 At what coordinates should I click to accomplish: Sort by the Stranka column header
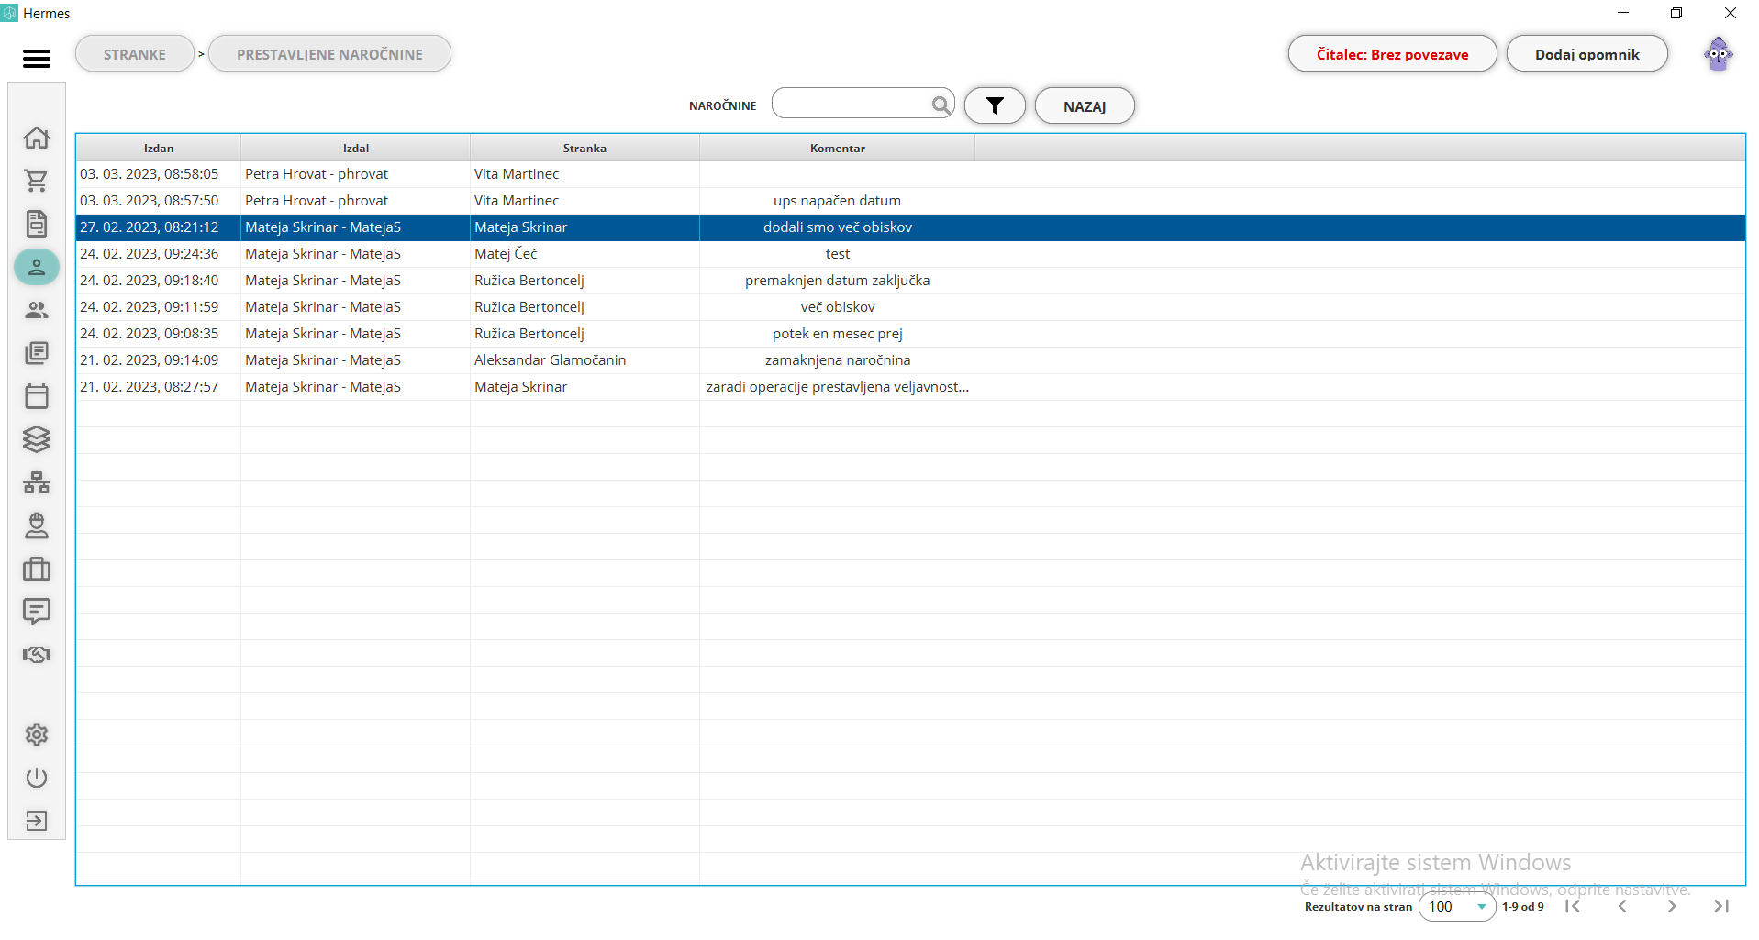click(584, 148)
